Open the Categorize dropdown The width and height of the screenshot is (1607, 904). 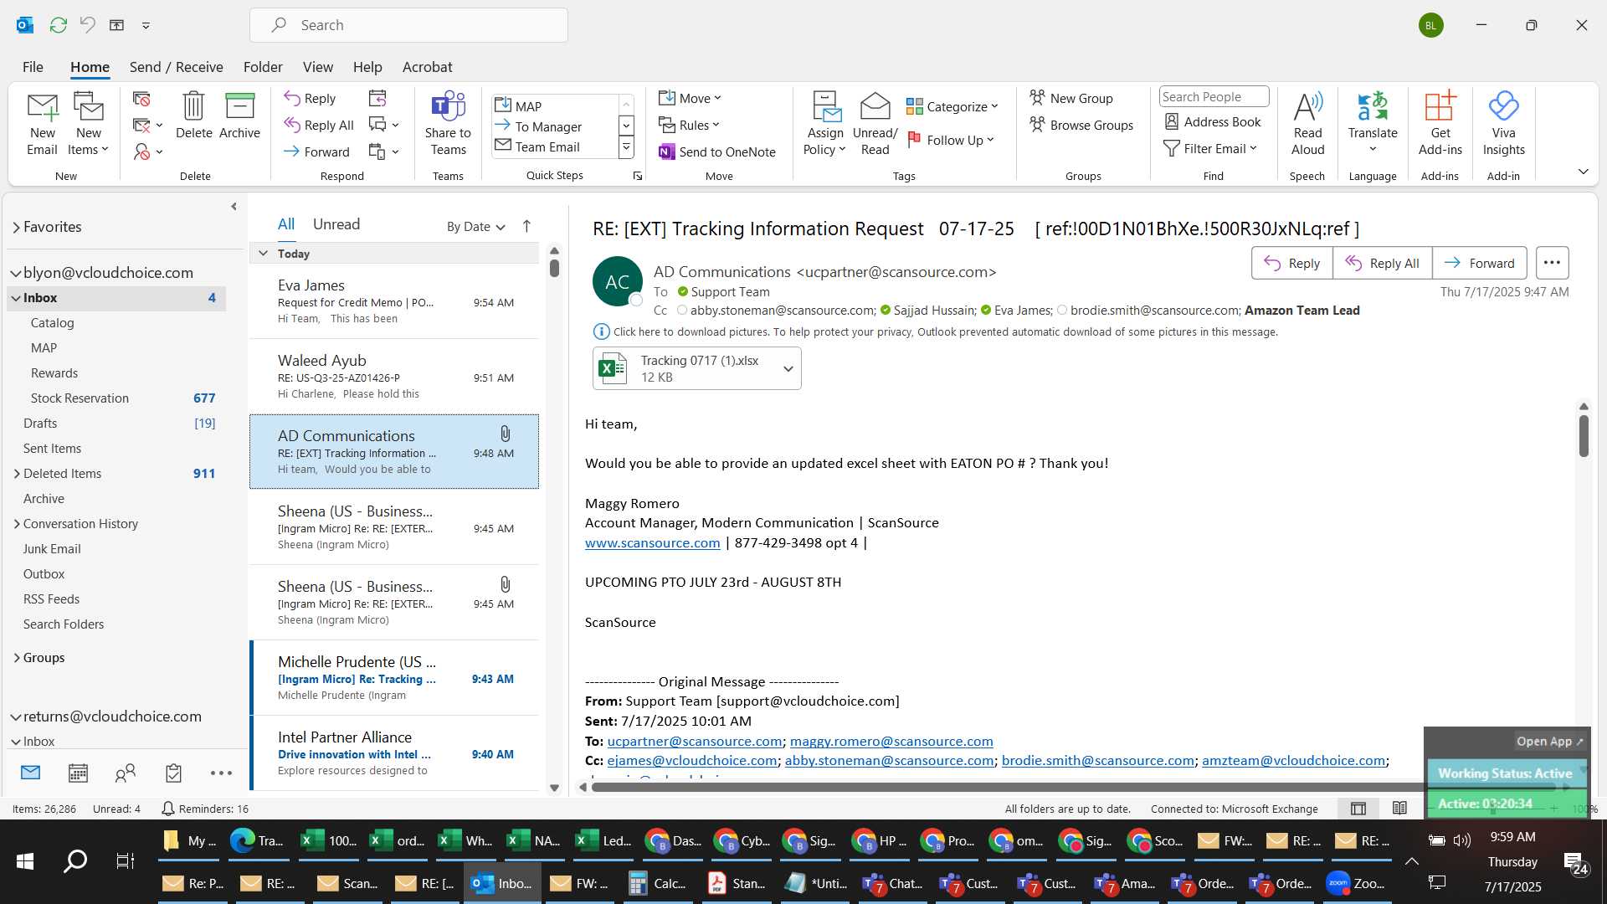[952, 107]
